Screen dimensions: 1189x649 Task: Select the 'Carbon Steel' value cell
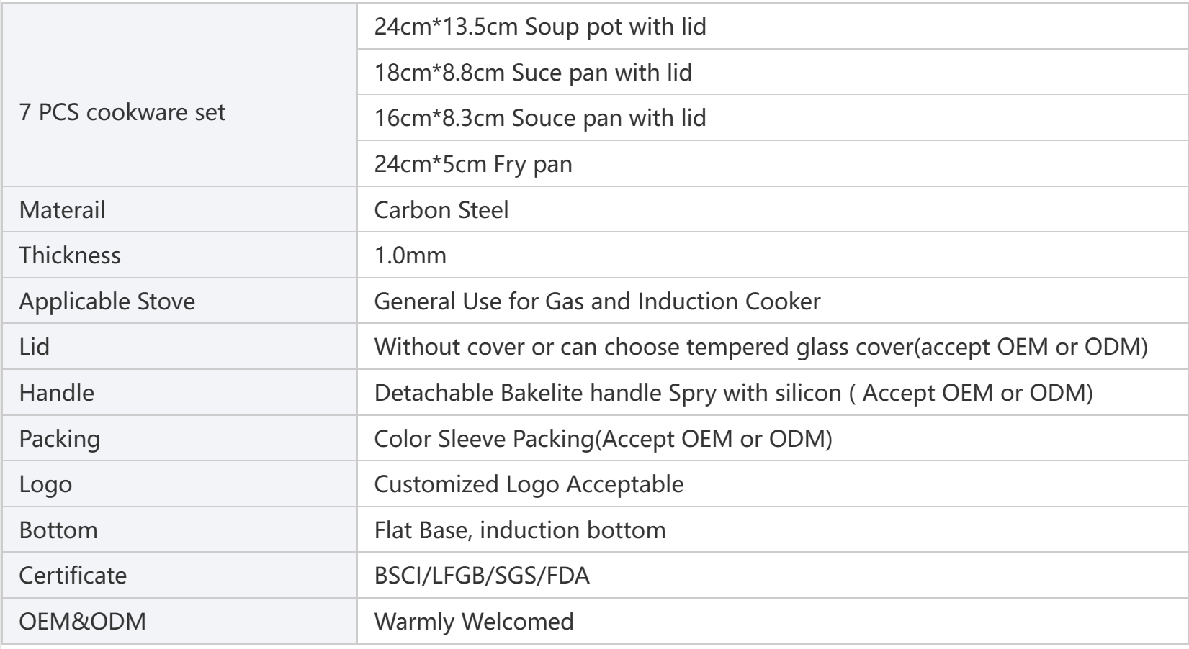[x=773, y=209]
